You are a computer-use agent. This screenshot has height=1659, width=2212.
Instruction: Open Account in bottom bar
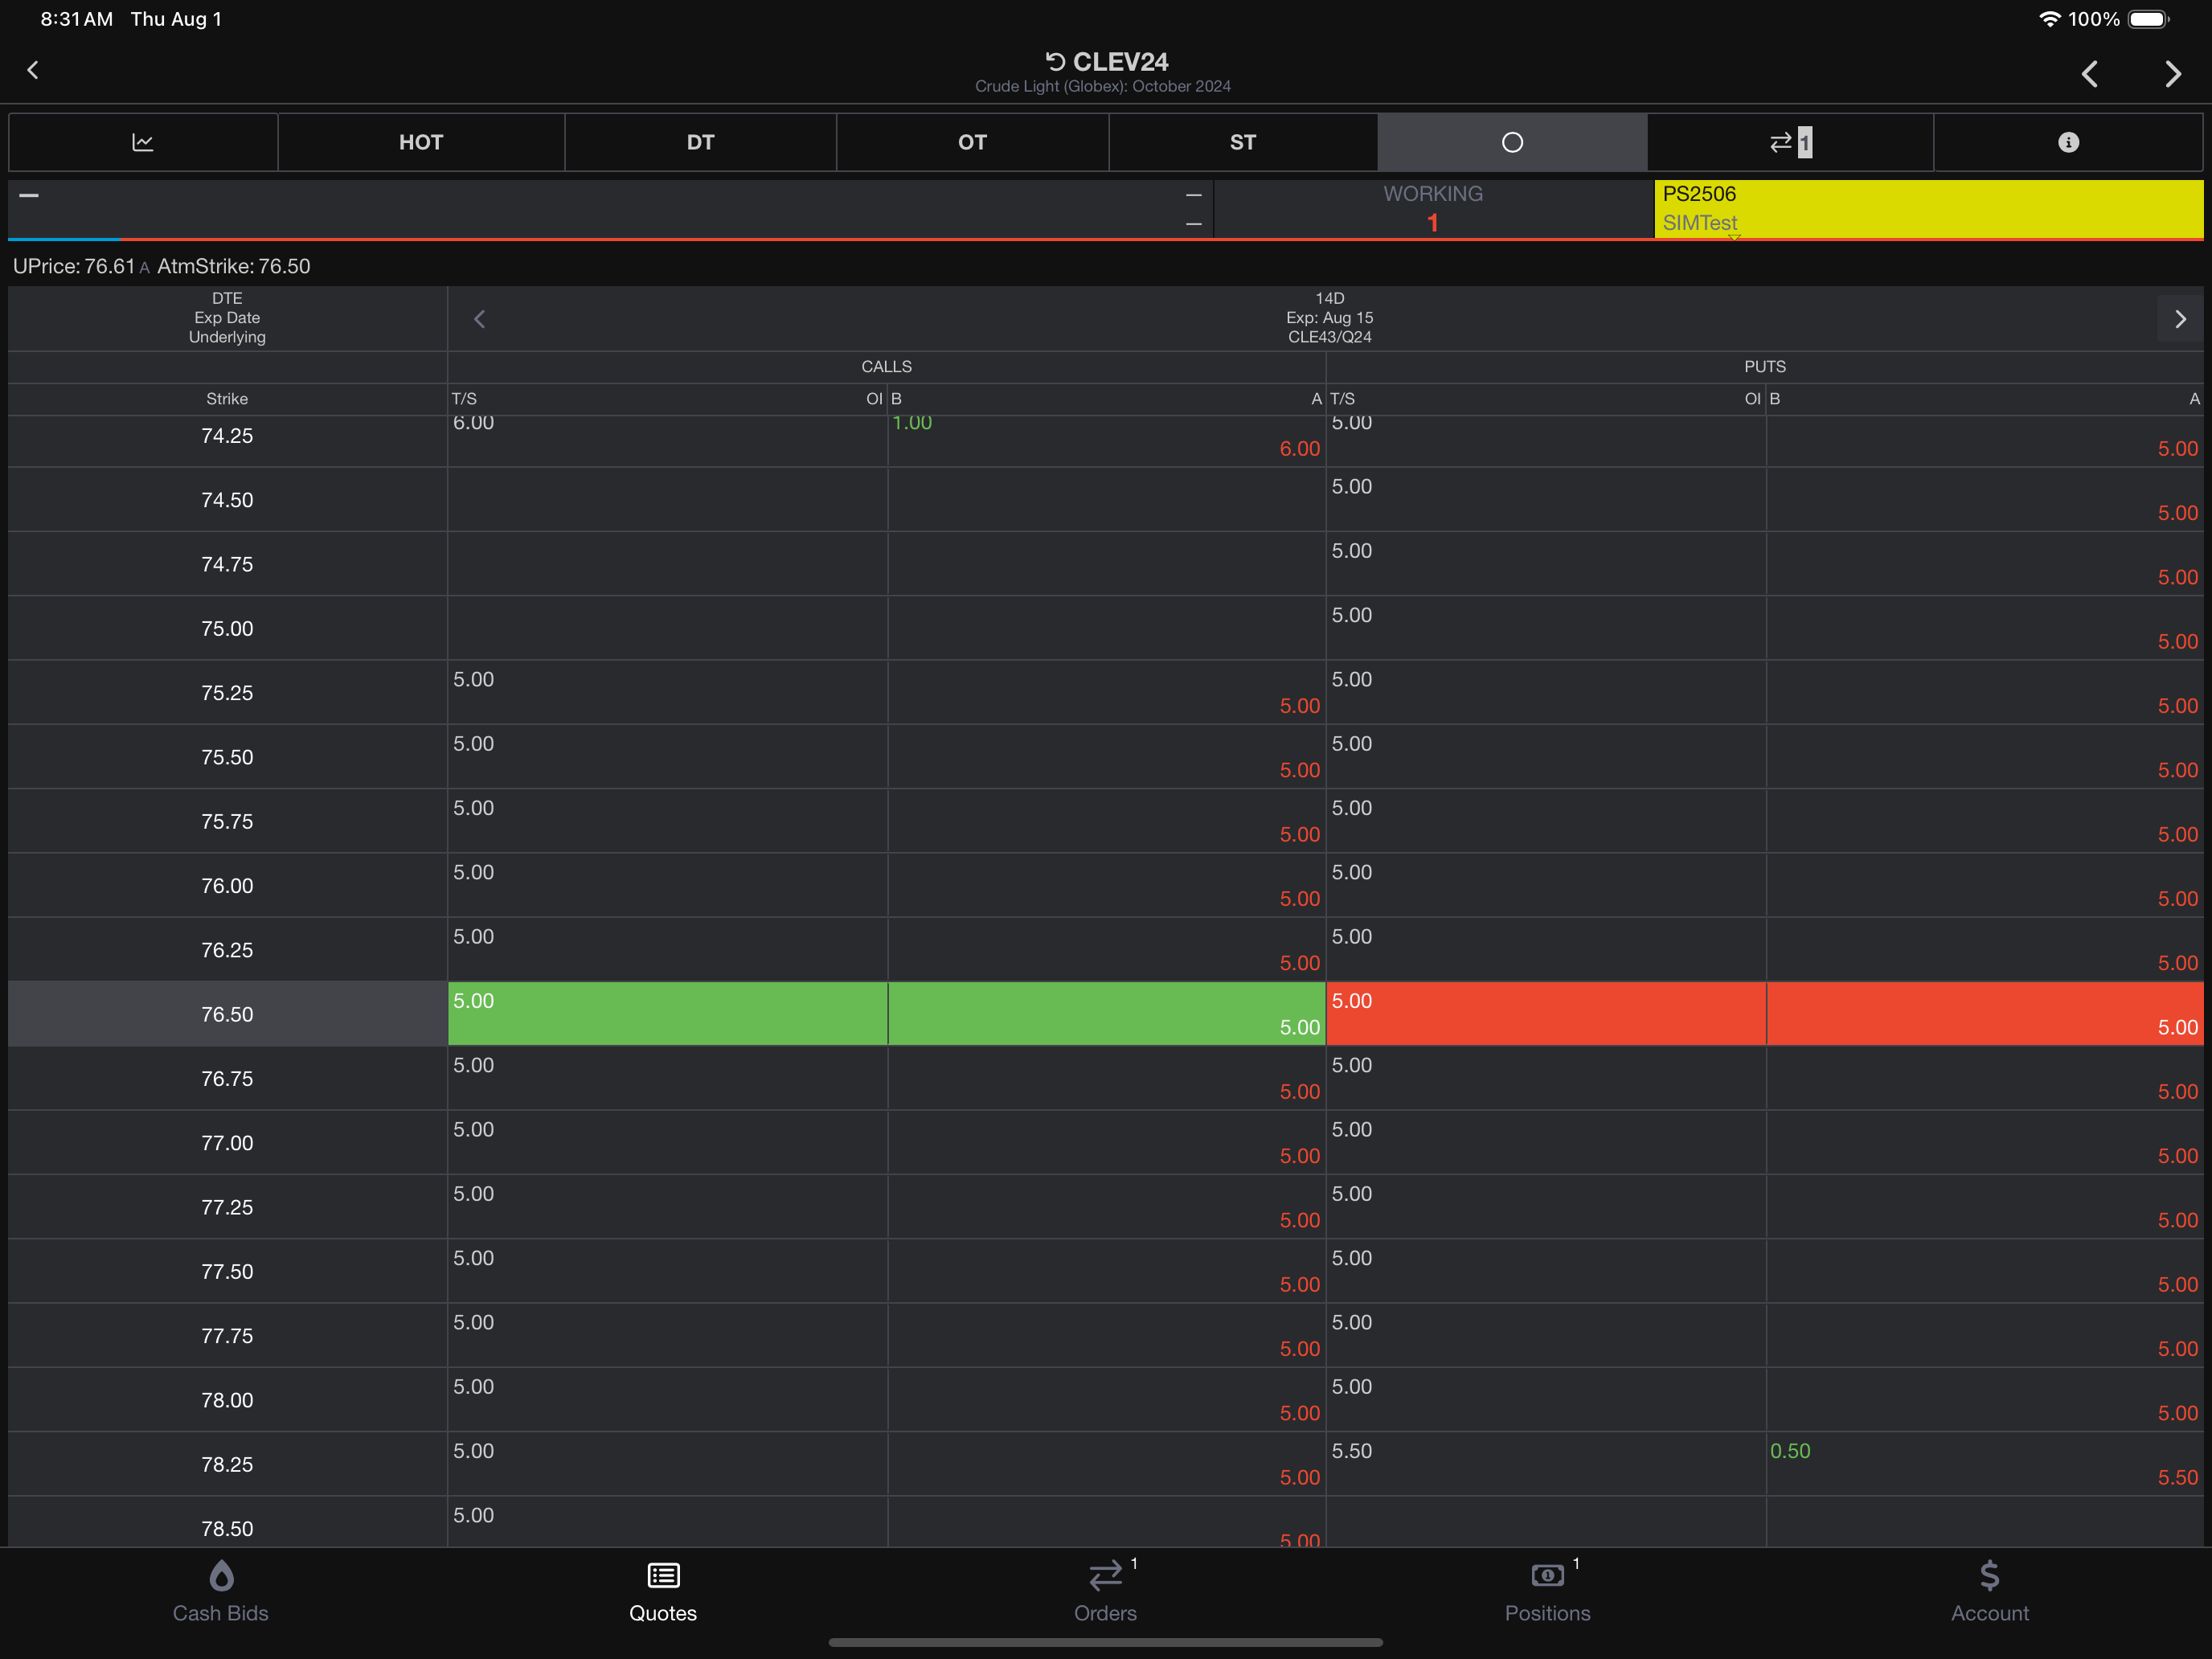pos(1990,1592)
